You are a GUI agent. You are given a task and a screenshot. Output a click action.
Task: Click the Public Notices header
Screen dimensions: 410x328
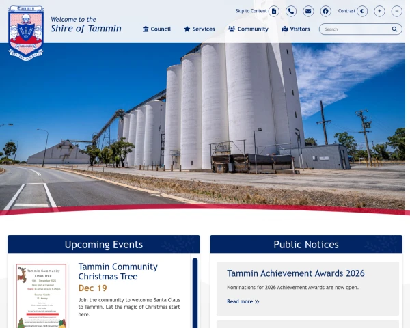point(306,244)
